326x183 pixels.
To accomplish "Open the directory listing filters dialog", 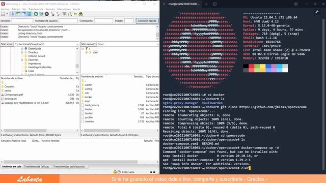I will [x=64, y=14].
